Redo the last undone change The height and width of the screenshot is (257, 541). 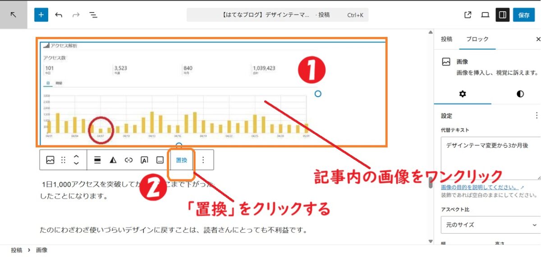pyautogui.click(x=76, y=15)
